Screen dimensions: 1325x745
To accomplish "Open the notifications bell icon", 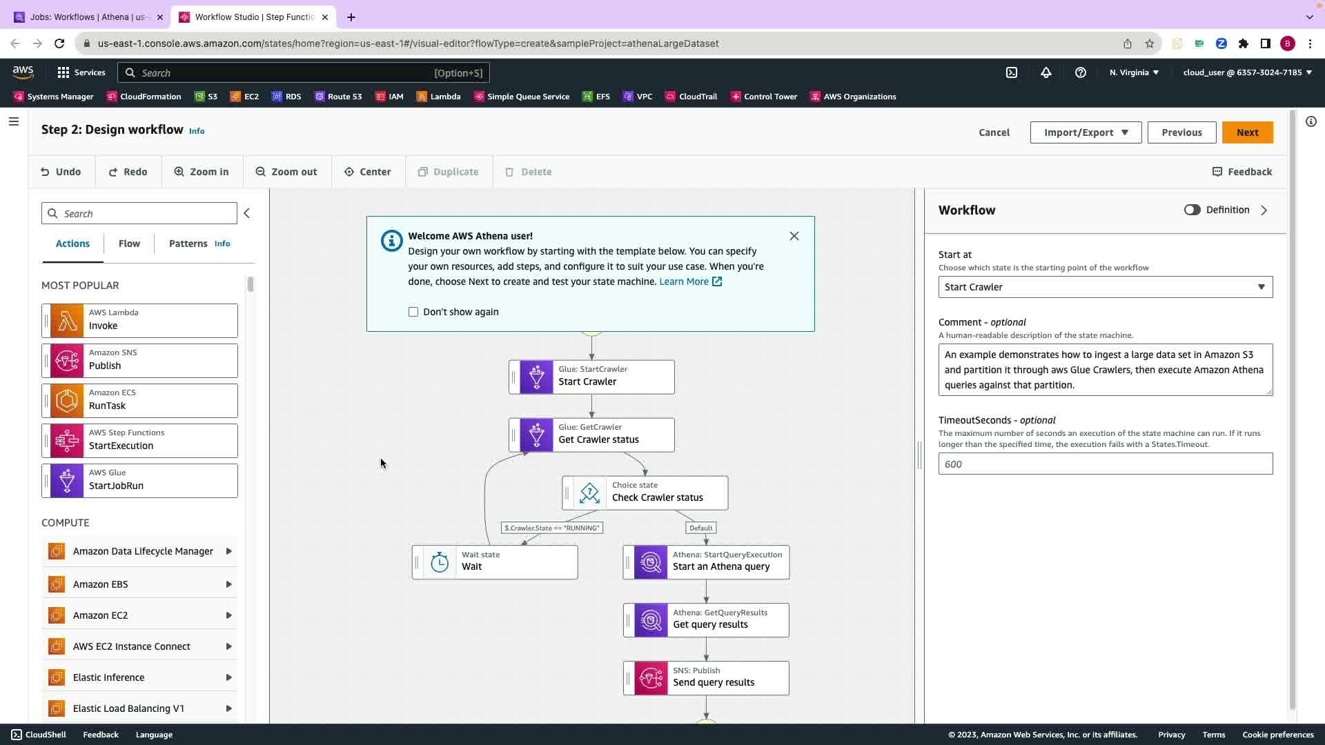I will click(1046, 72).
